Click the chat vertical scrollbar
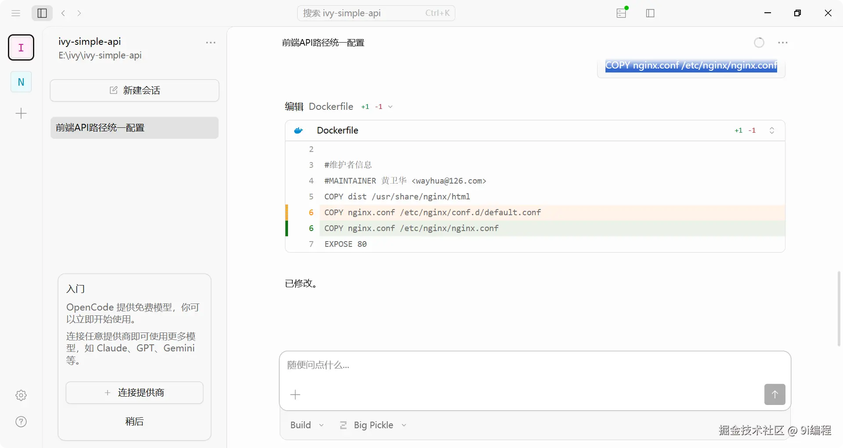This screenshot has height=448, width=843. coord(839,309)
